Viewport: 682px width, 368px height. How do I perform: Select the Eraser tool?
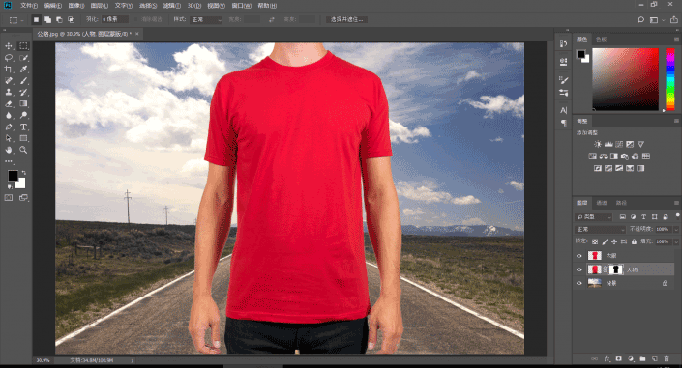[9, 104]
